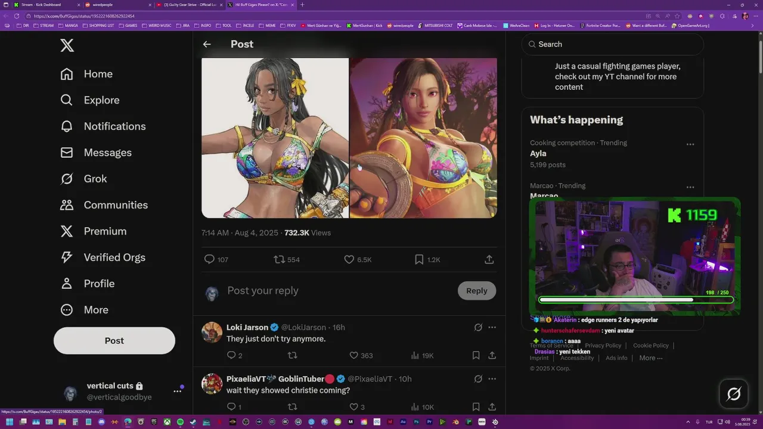This screenshot has width=763, height=429.
Task: Click the vertical cuts account avatar
Action: pos(70,393)
